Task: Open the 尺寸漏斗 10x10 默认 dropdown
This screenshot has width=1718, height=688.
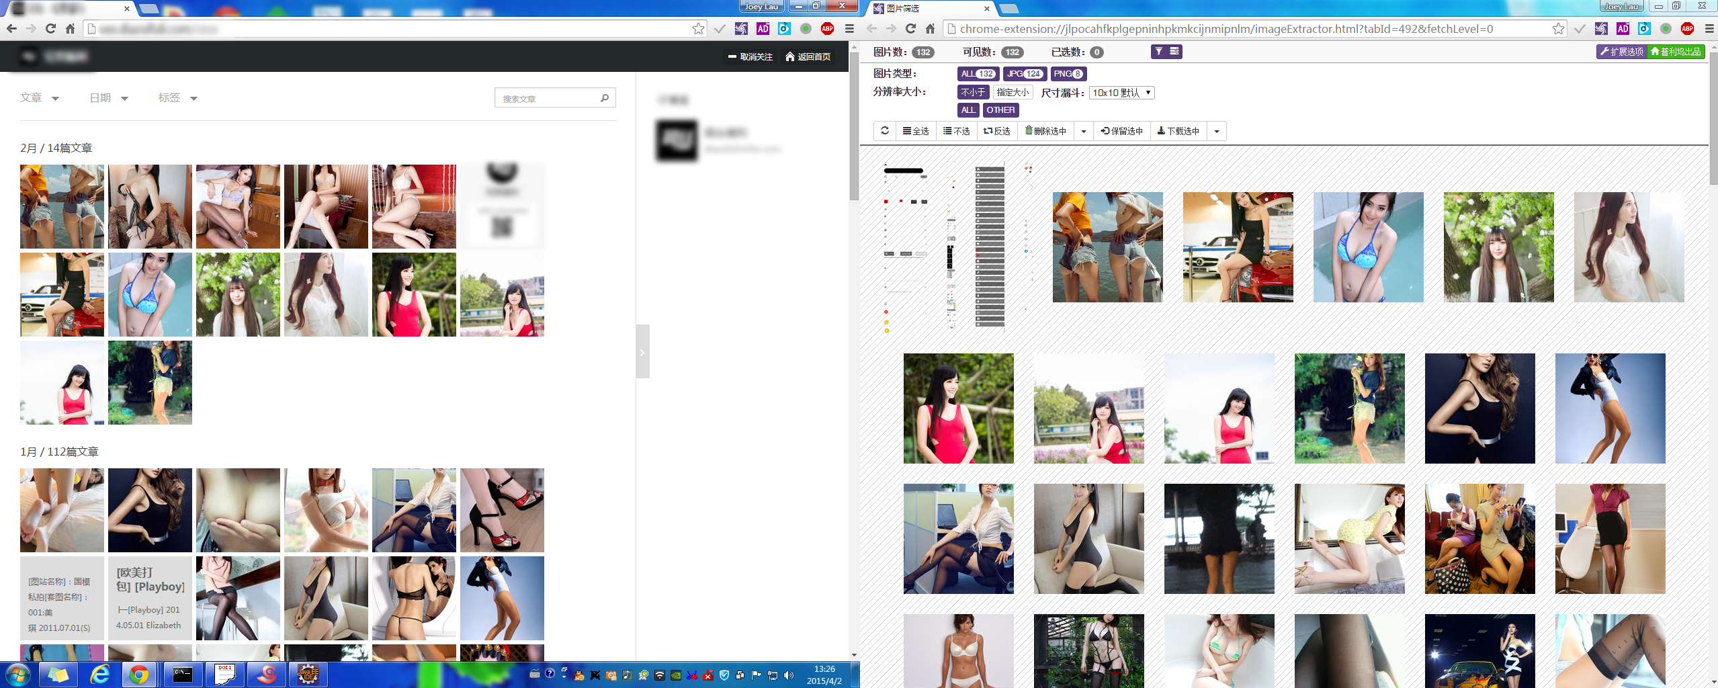Action: (1121, 93)
